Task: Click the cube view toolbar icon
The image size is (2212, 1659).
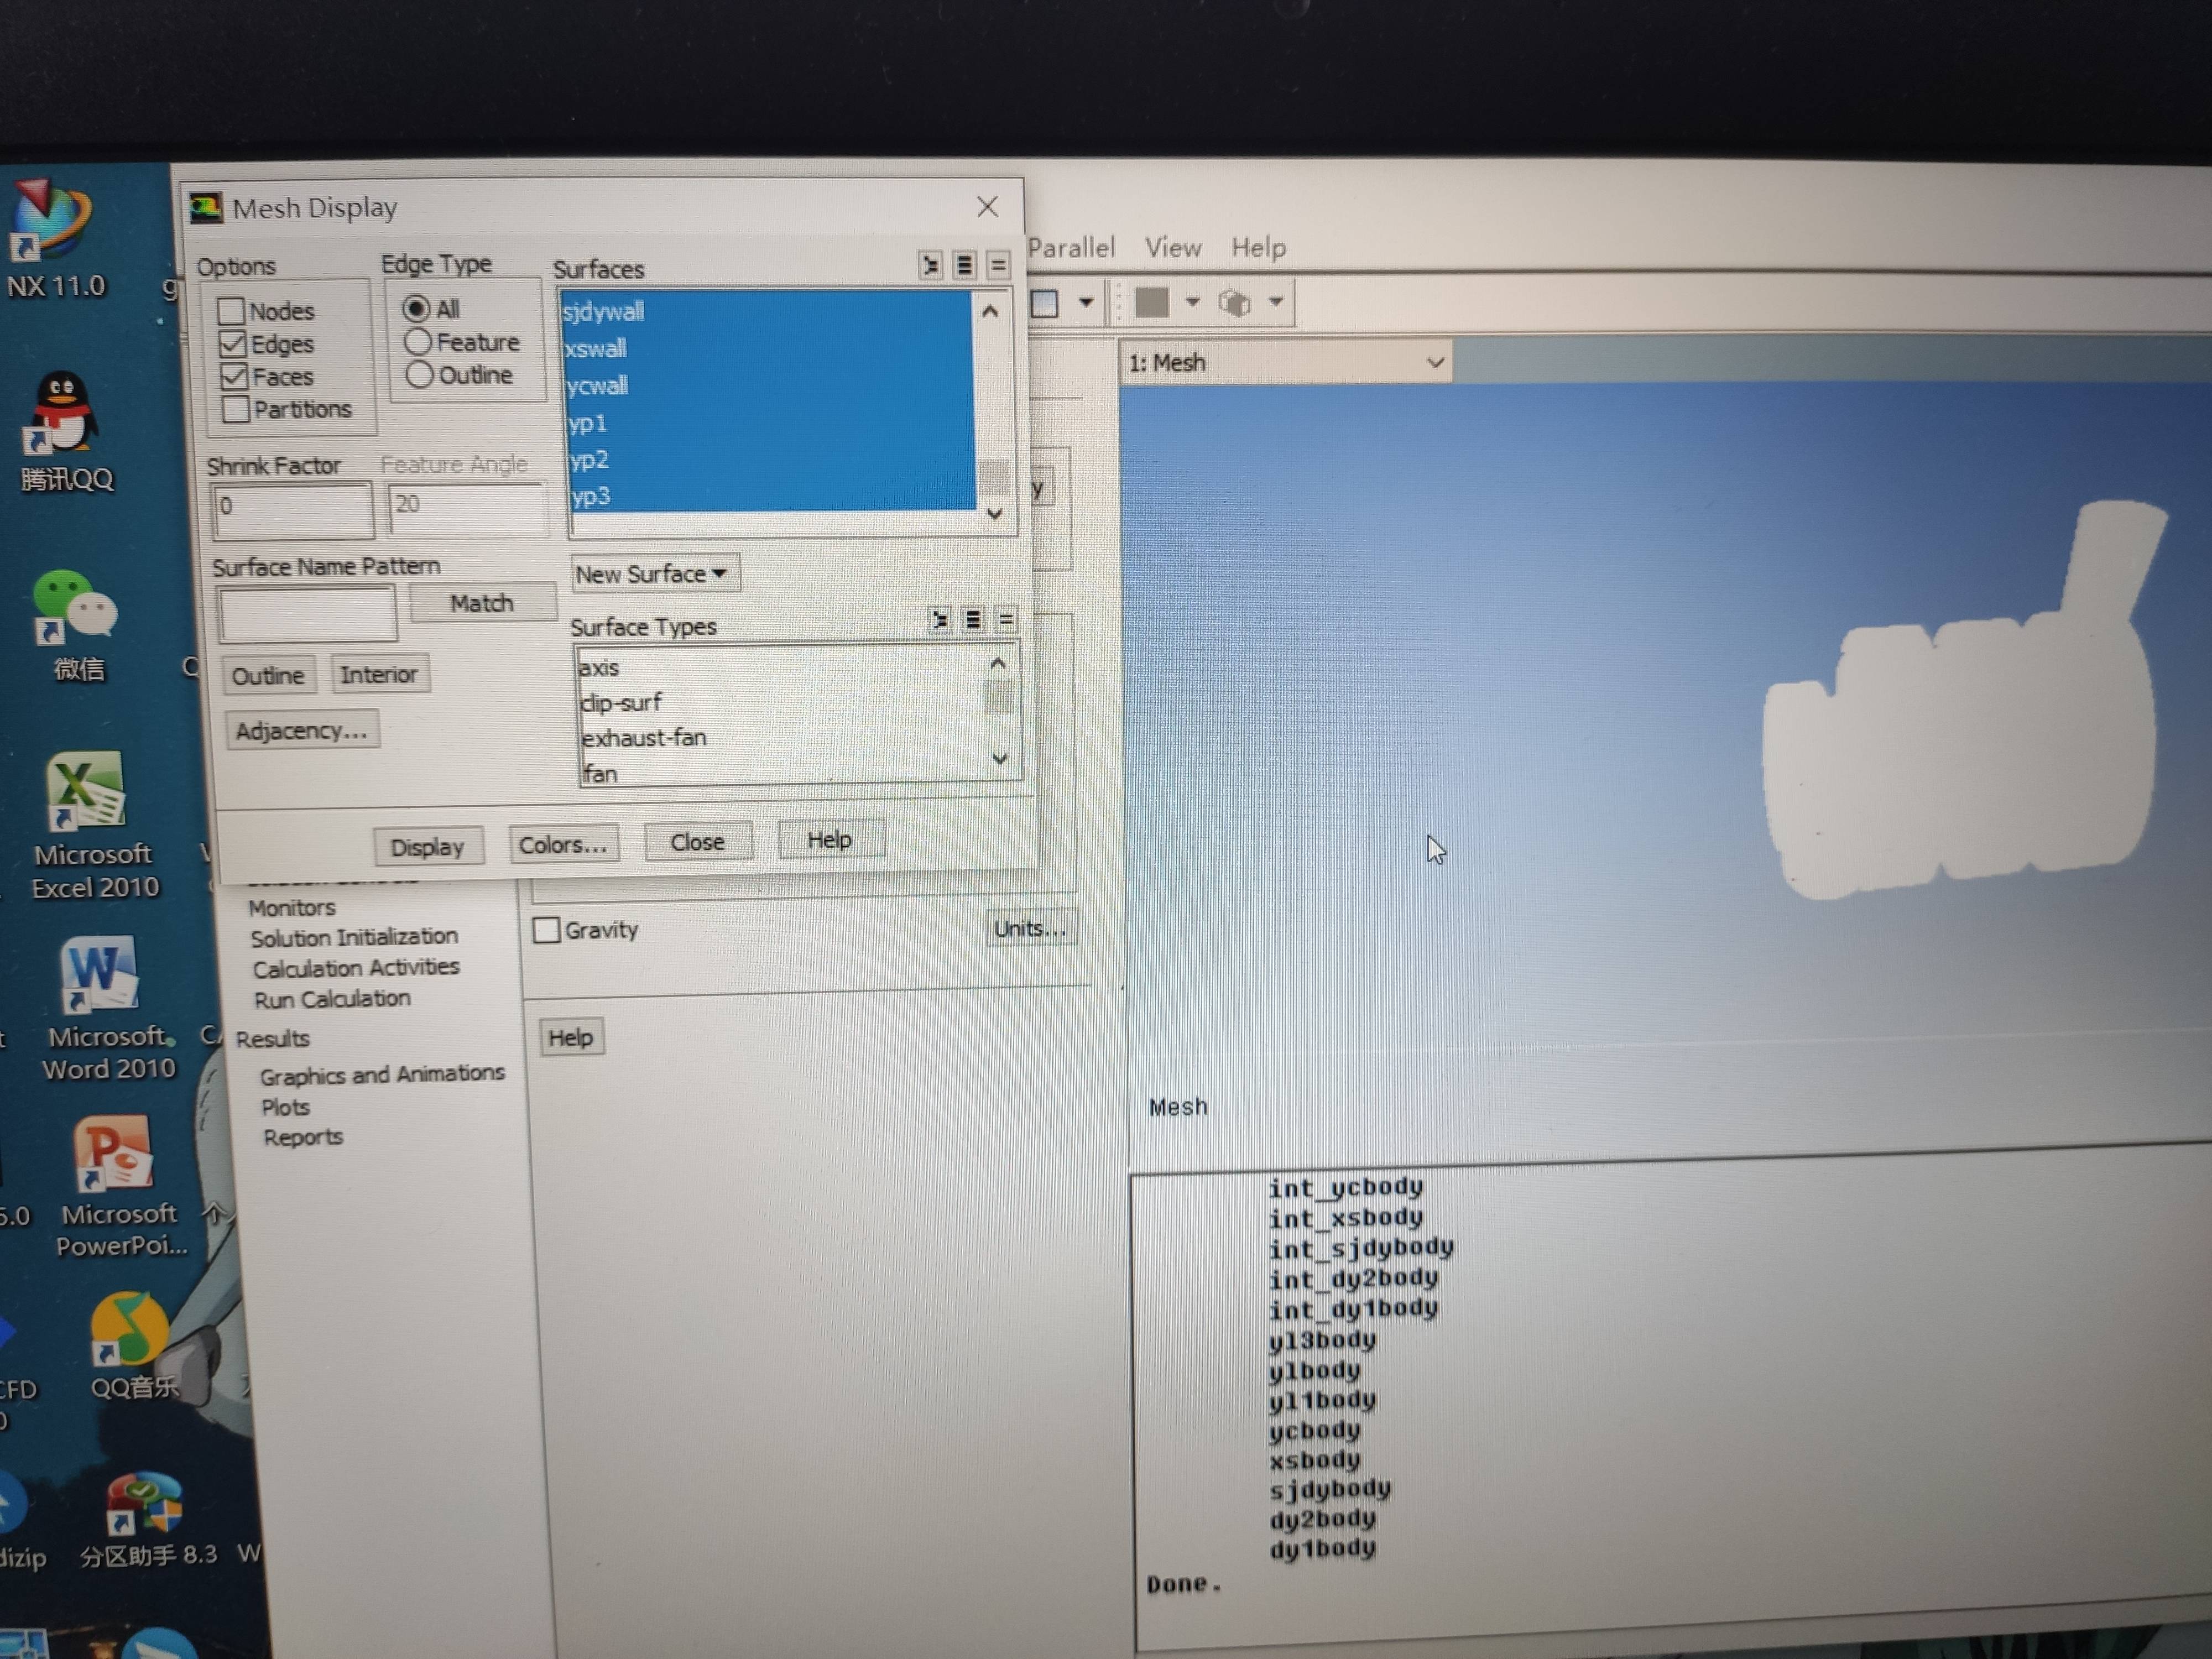Action: (x=1235, y=302)
